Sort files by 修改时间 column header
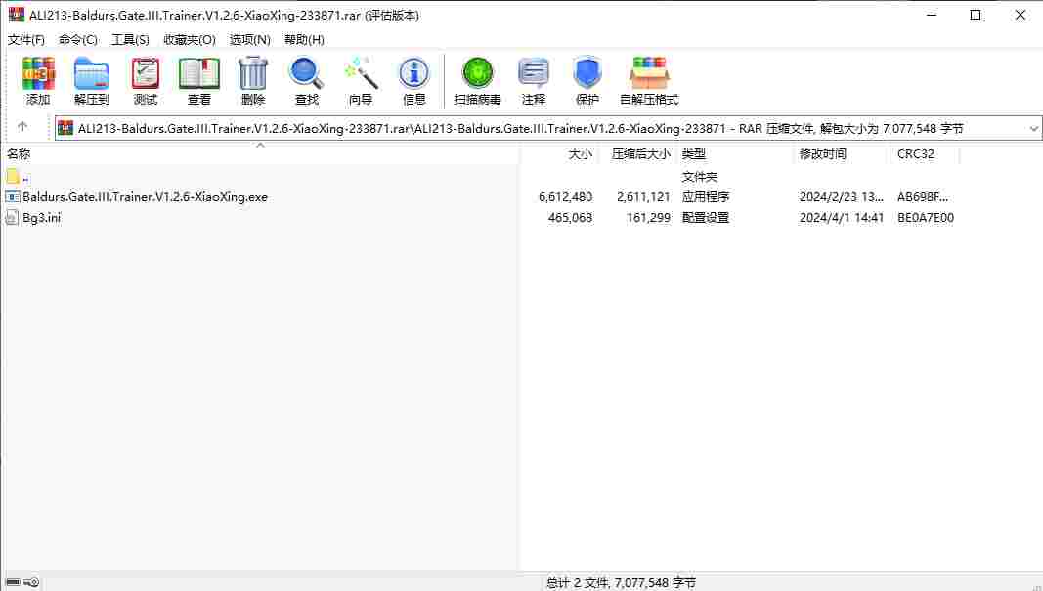Viewport: 1043px width, 591px height. point(842,154)
